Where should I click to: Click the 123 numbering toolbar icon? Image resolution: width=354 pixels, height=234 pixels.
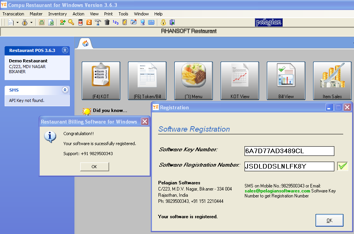(116, 22)
